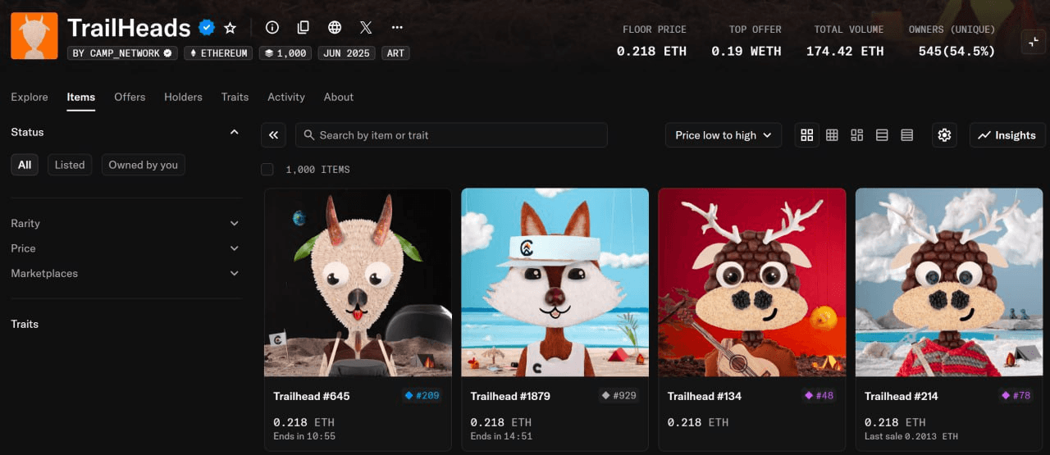Image resolution: width=1050 pixels, height=455 pixels.
Task: Open the more options ellipsis menu
Action: tap(397, 28)
